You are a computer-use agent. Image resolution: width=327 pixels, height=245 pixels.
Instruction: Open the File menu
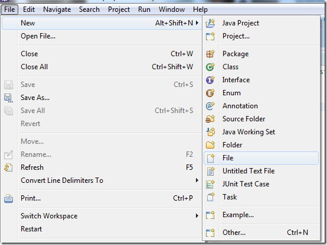click(9, 9)
